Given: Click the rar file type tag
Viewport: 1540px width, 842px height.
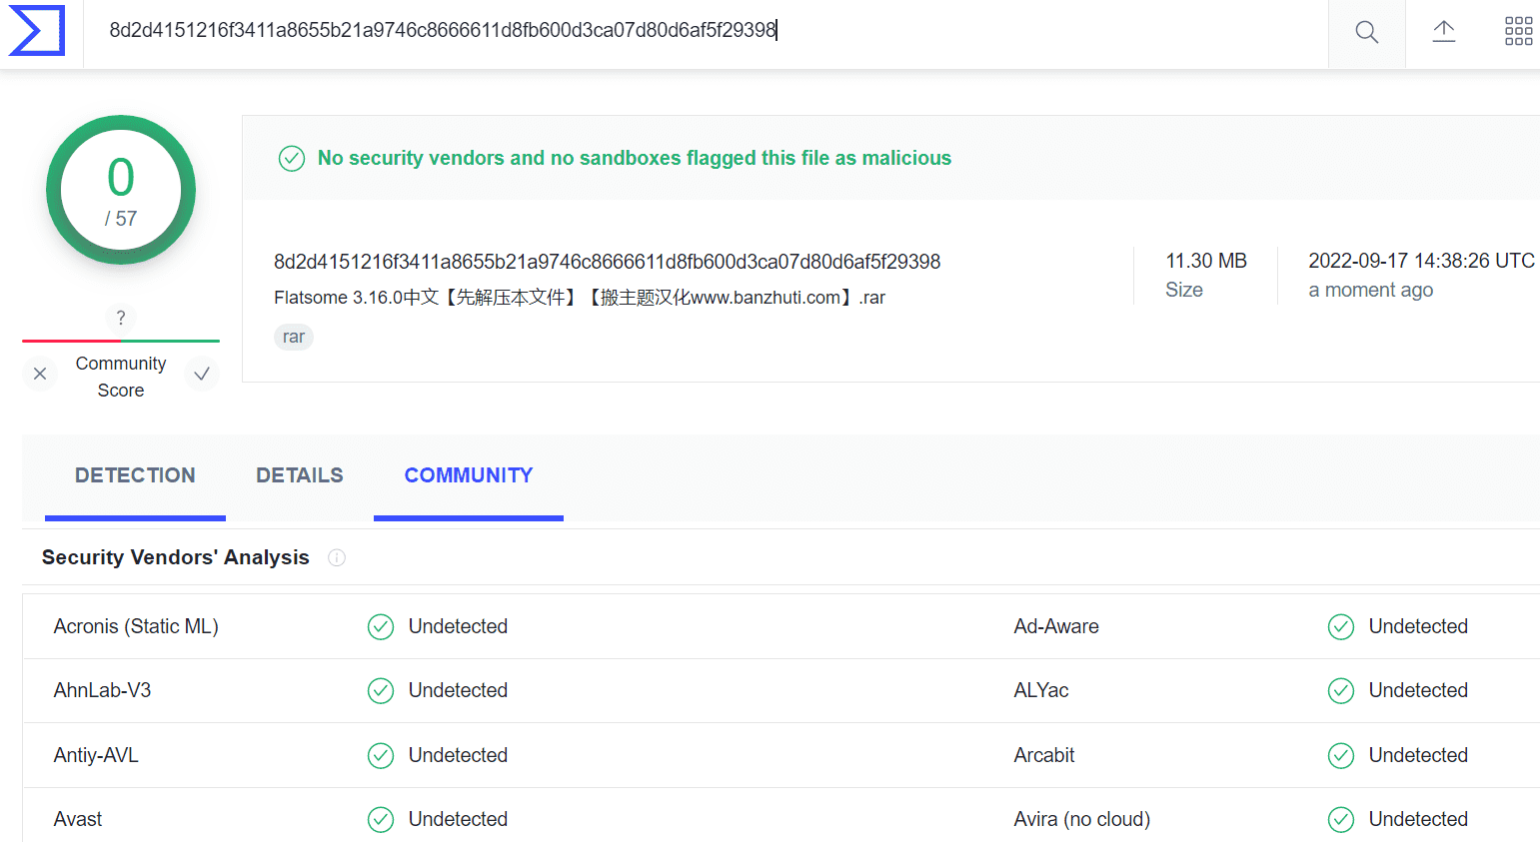Looking at the screenshot, I should coord(294,337).
